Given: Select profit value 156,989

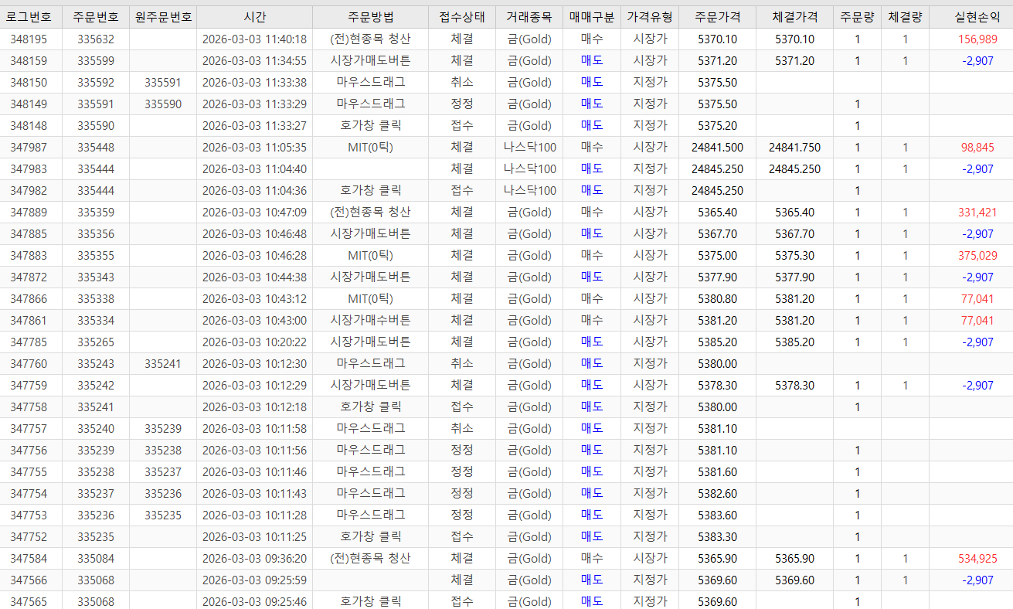Looking at the screenshot, I should tap(977, 39).
